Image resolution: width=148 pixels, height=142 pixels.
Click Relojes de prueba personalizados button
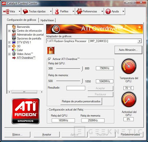81,101
